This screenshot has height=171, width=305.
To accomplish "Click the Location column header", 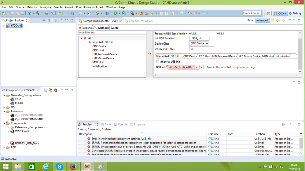I will [263, 134].
